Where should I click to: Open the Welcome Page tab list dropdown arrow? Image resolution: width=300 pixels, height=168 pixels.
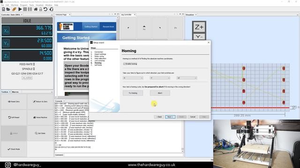click(115, 14)
